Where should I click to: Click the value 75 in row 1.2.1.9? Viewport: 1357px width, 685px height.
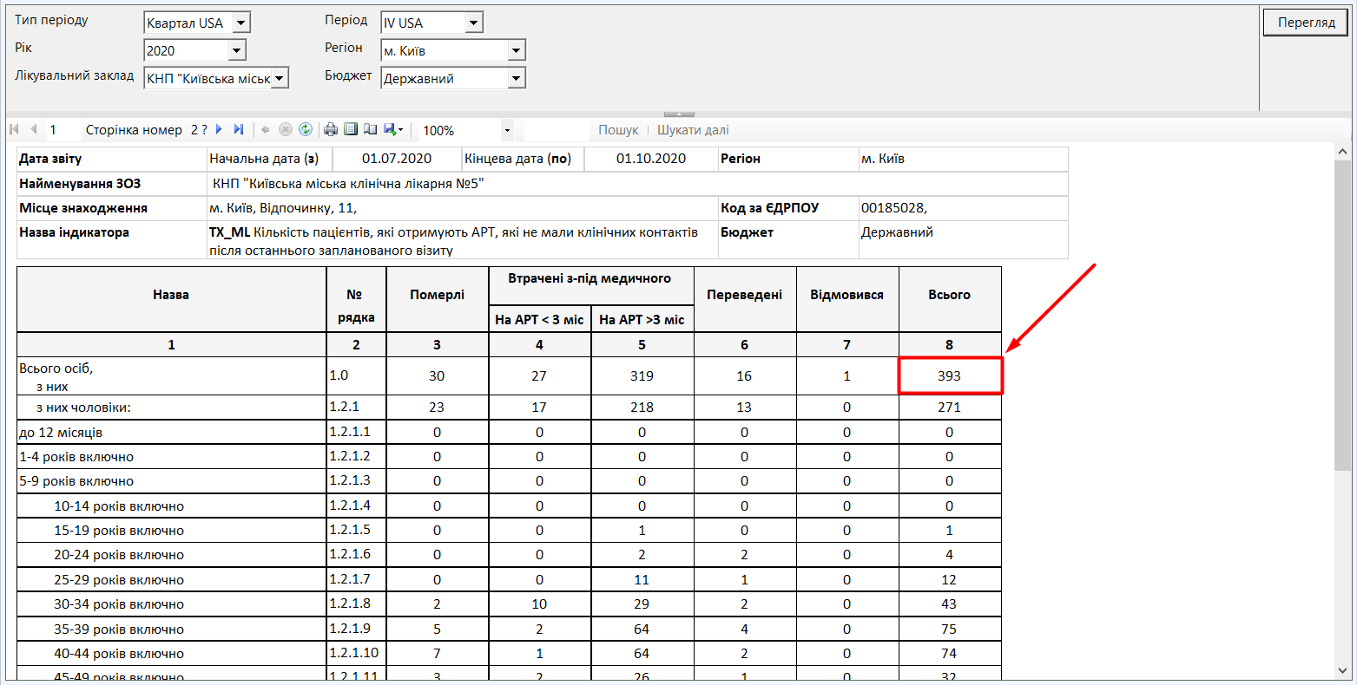[949, 630]
